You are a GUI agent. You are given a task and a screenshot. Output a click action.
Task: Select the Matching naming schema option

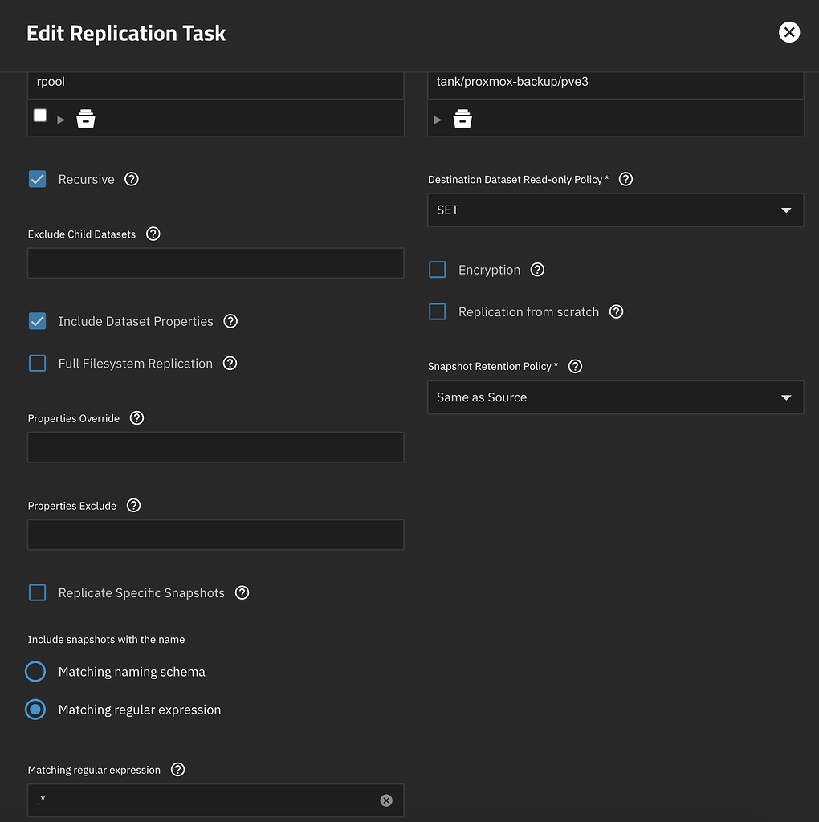(35, 671)
